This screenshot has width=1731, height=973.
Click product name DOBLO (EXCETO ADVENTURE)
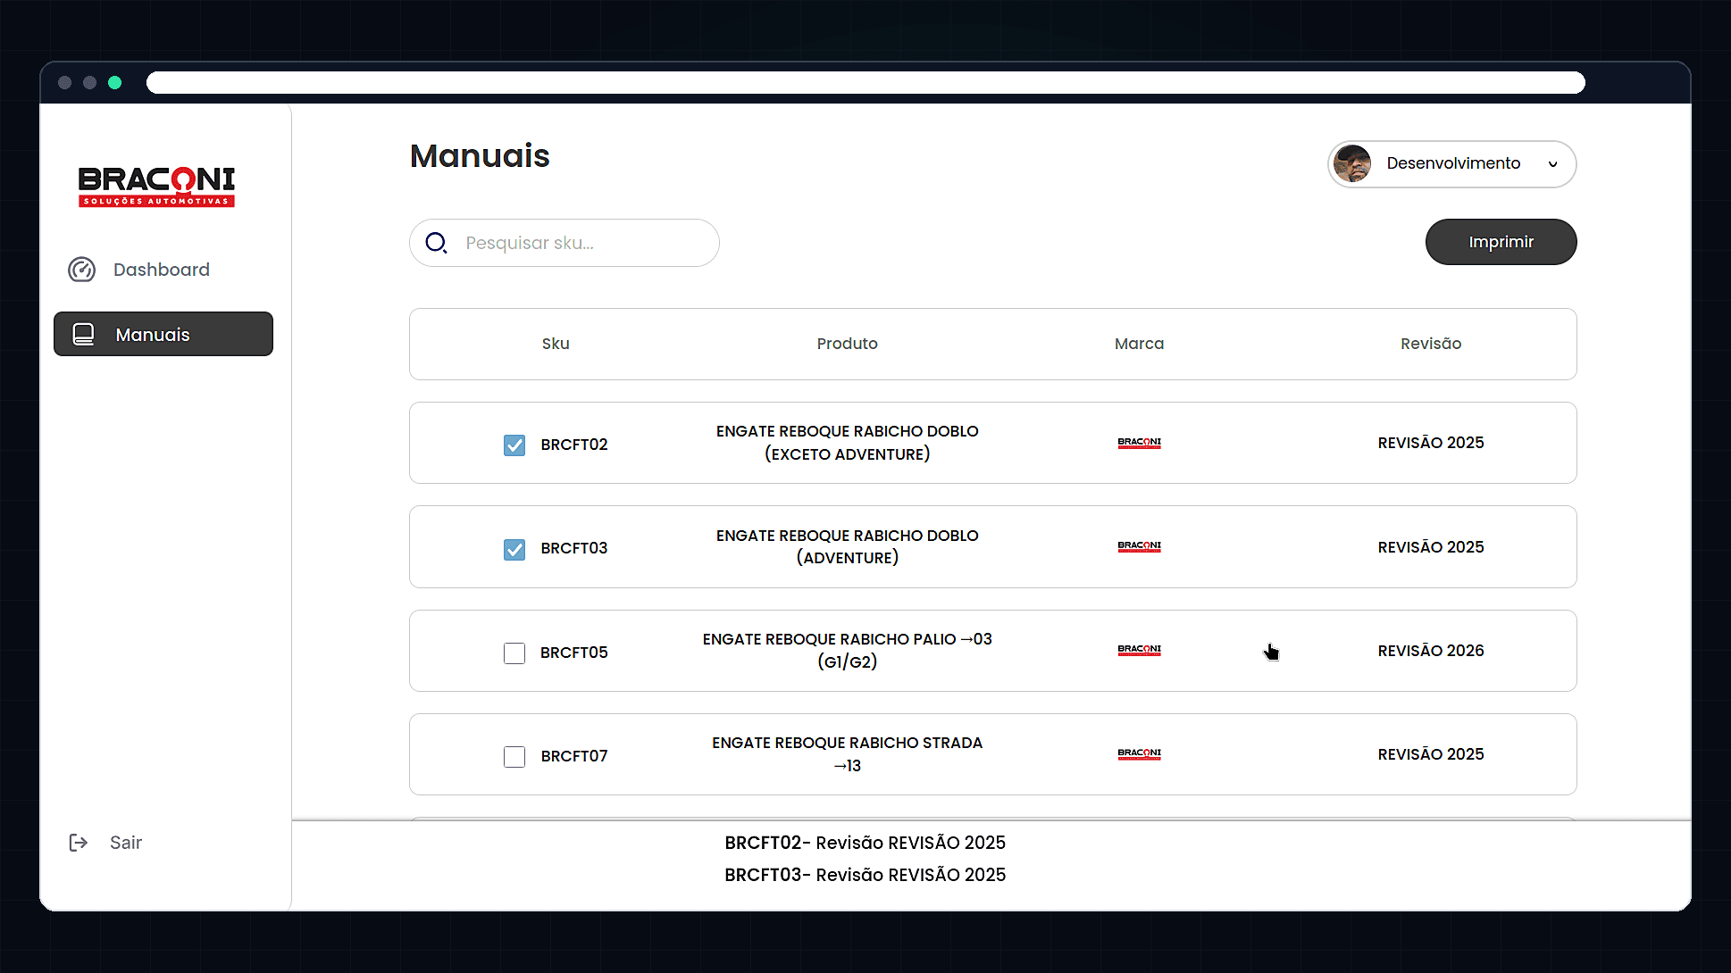(x=847, y=443)
